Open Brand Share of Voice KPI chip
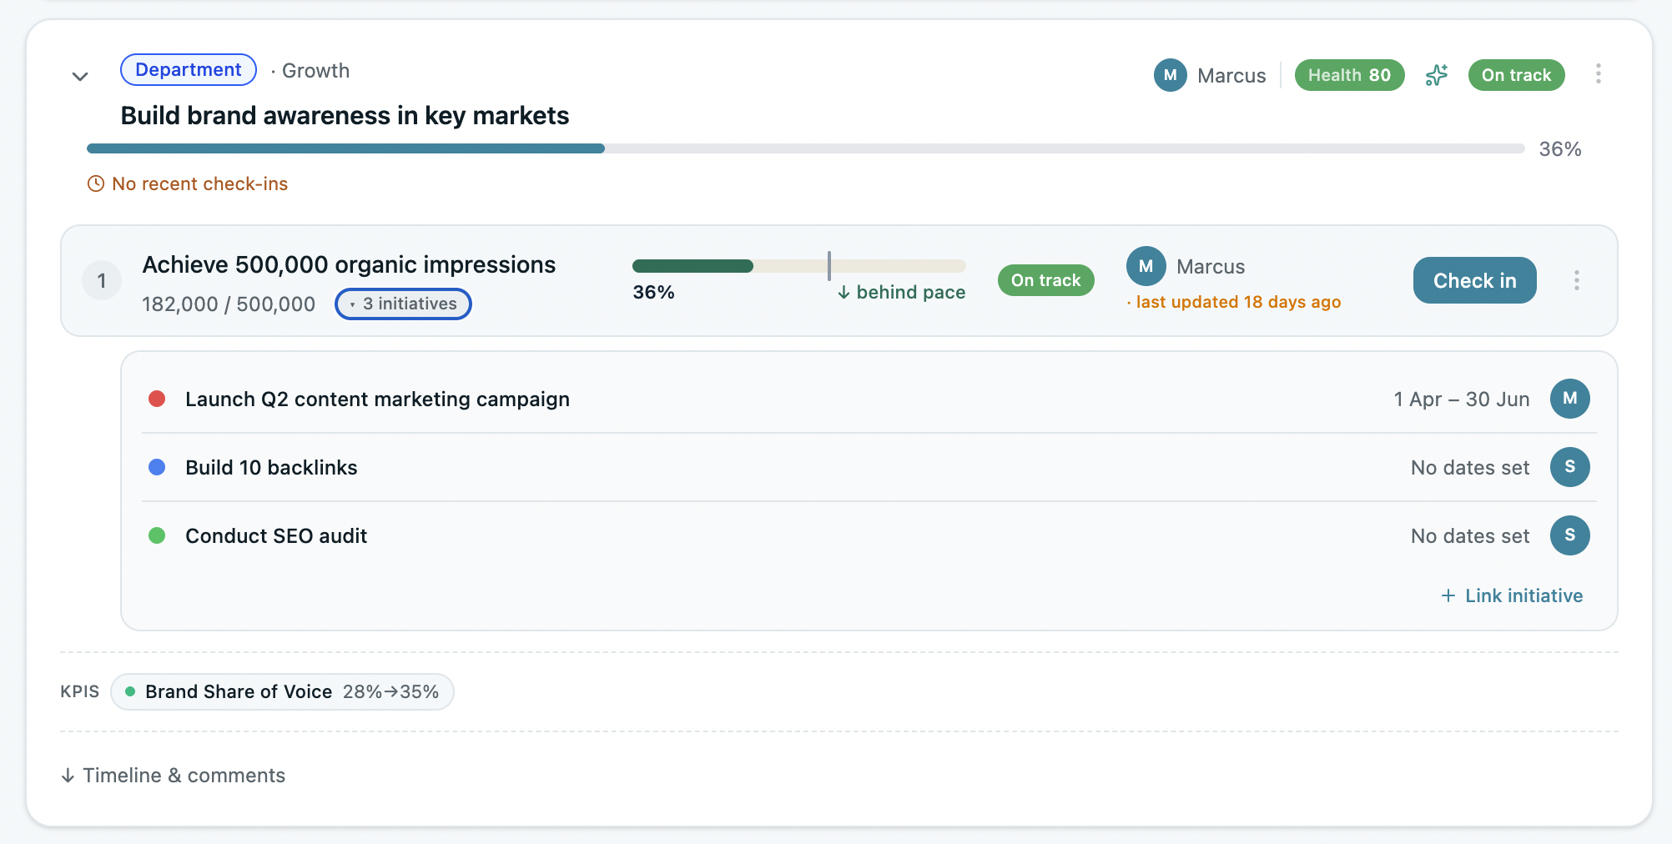The height and width of the screenshot is (844, 1672). (x=282, y=691)
